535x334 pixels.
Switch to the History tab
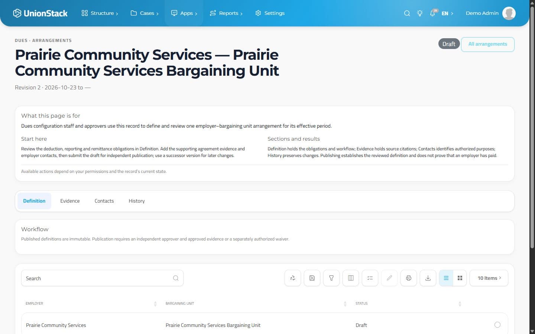click(x=137, y=201)
